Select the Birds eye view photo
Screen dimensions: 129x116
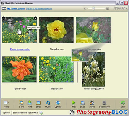[56, 70]
